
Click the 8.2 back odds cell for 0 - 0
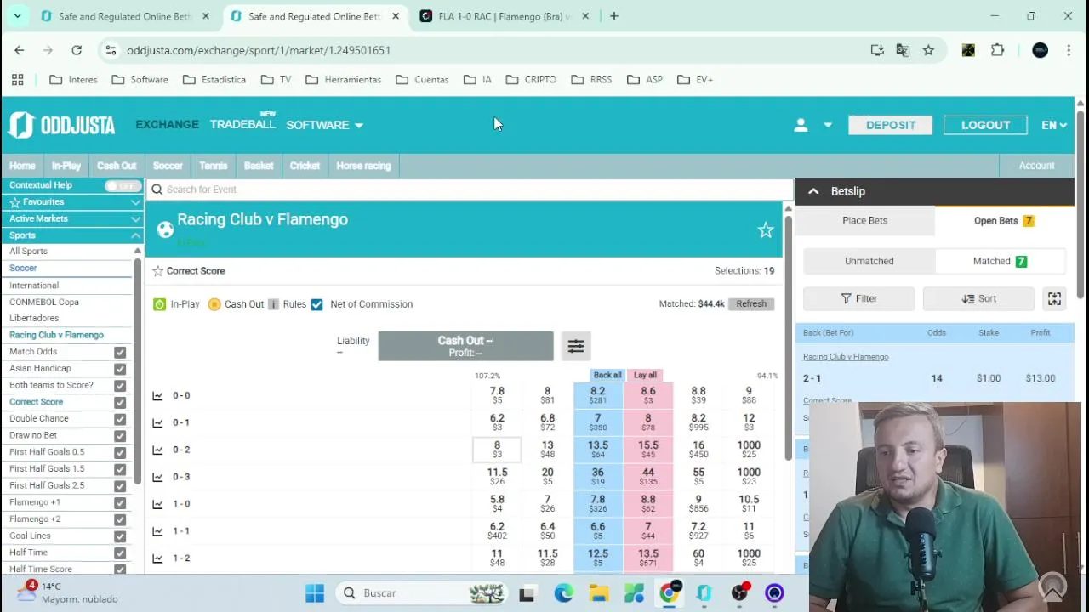coord(598,396)
